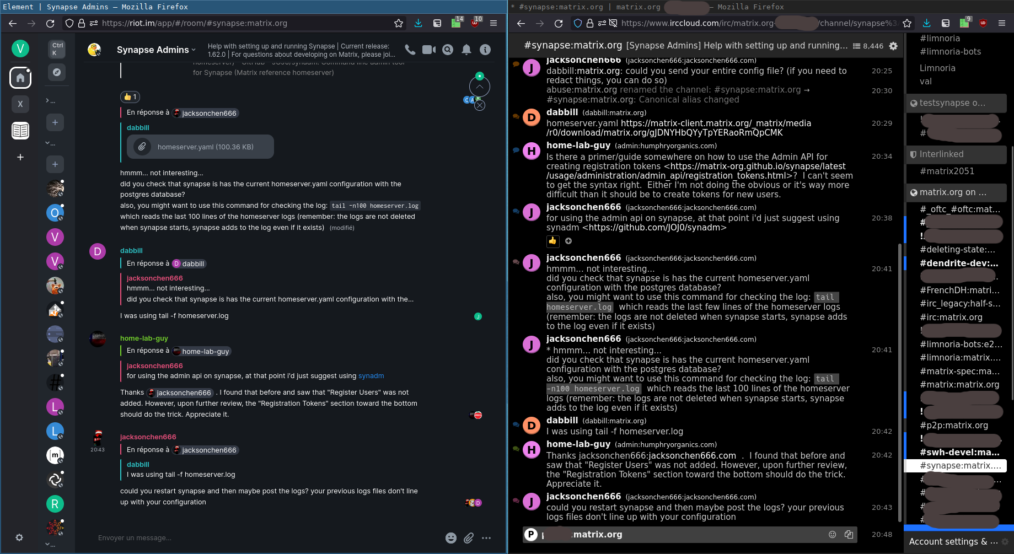This screenshot has width=1014, height=554.
Task: Start a voice call in Synapse Admins
Action: [x=410, y=50]
